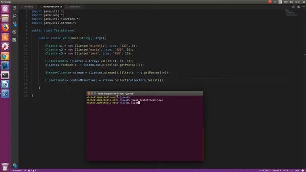This screenshot has width=306, height=172.
Task: Open the system session gear menu
Action: coord(304,2)
